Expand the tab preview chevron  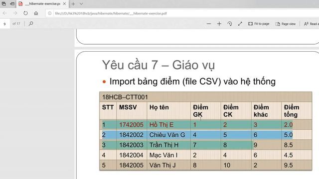coord(81,3)
